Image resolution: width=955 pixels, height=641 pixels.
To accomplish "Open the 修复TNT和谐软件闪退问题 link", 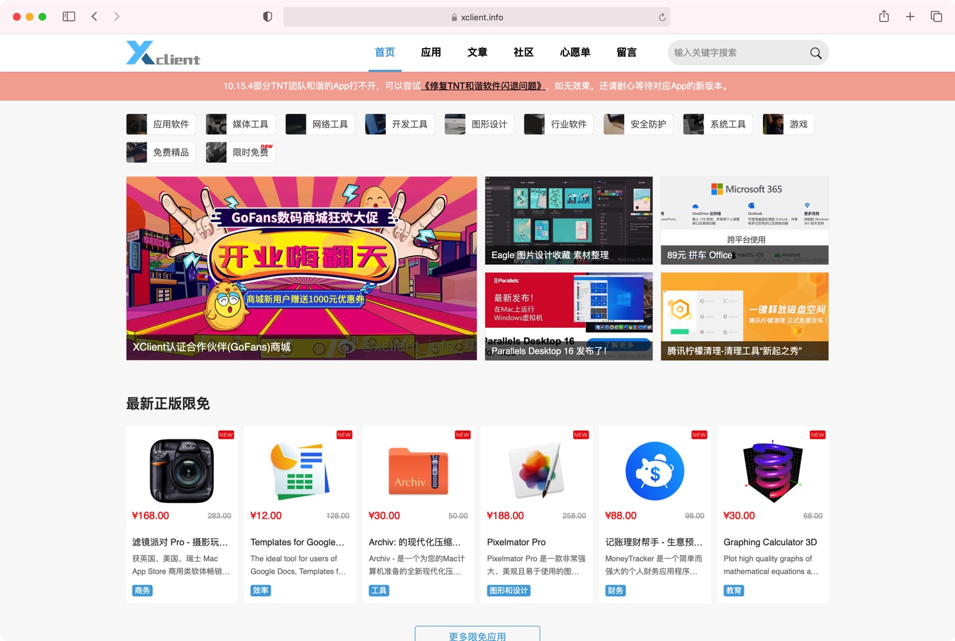I will click(x=483, y=86).
